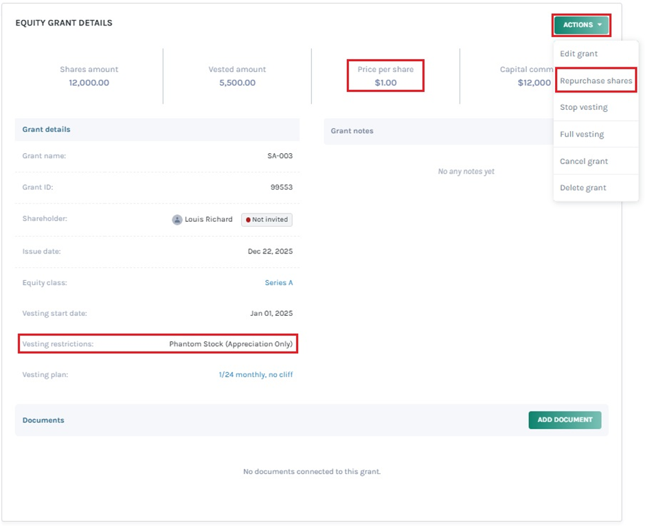Click the caret arrow on ACTIONS button
Image resolution: width=645 pixels, height=526 pixels.
[600, 25]
